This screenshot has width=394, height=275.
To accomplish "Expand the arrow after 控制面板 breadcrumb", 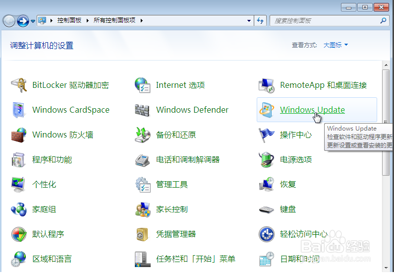I will [x=87, y=21].
